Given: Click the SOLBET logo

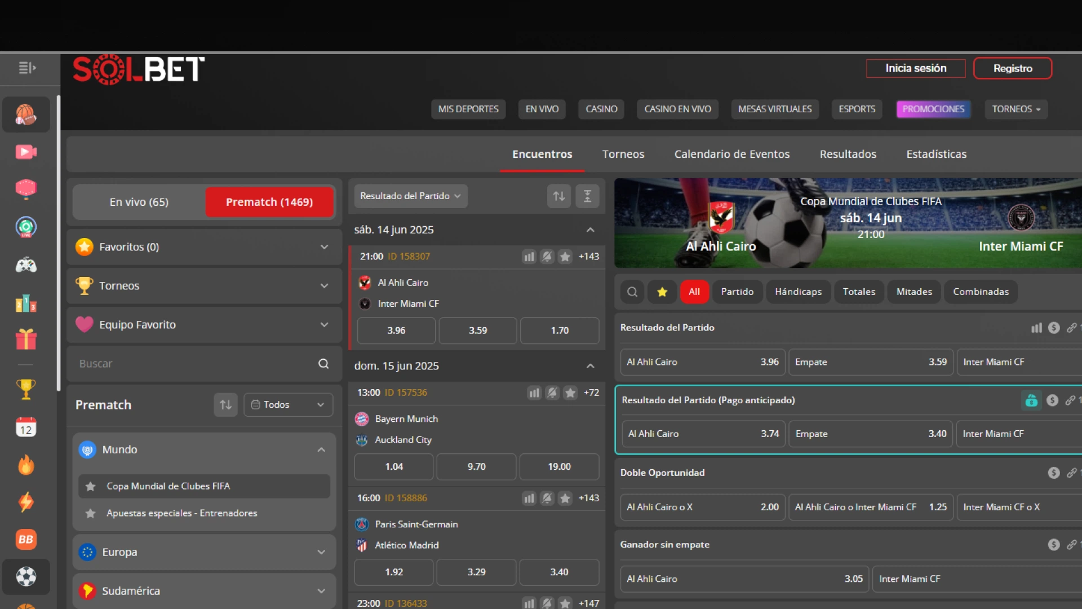Looking at the screenshot, I should pos(139,70).
